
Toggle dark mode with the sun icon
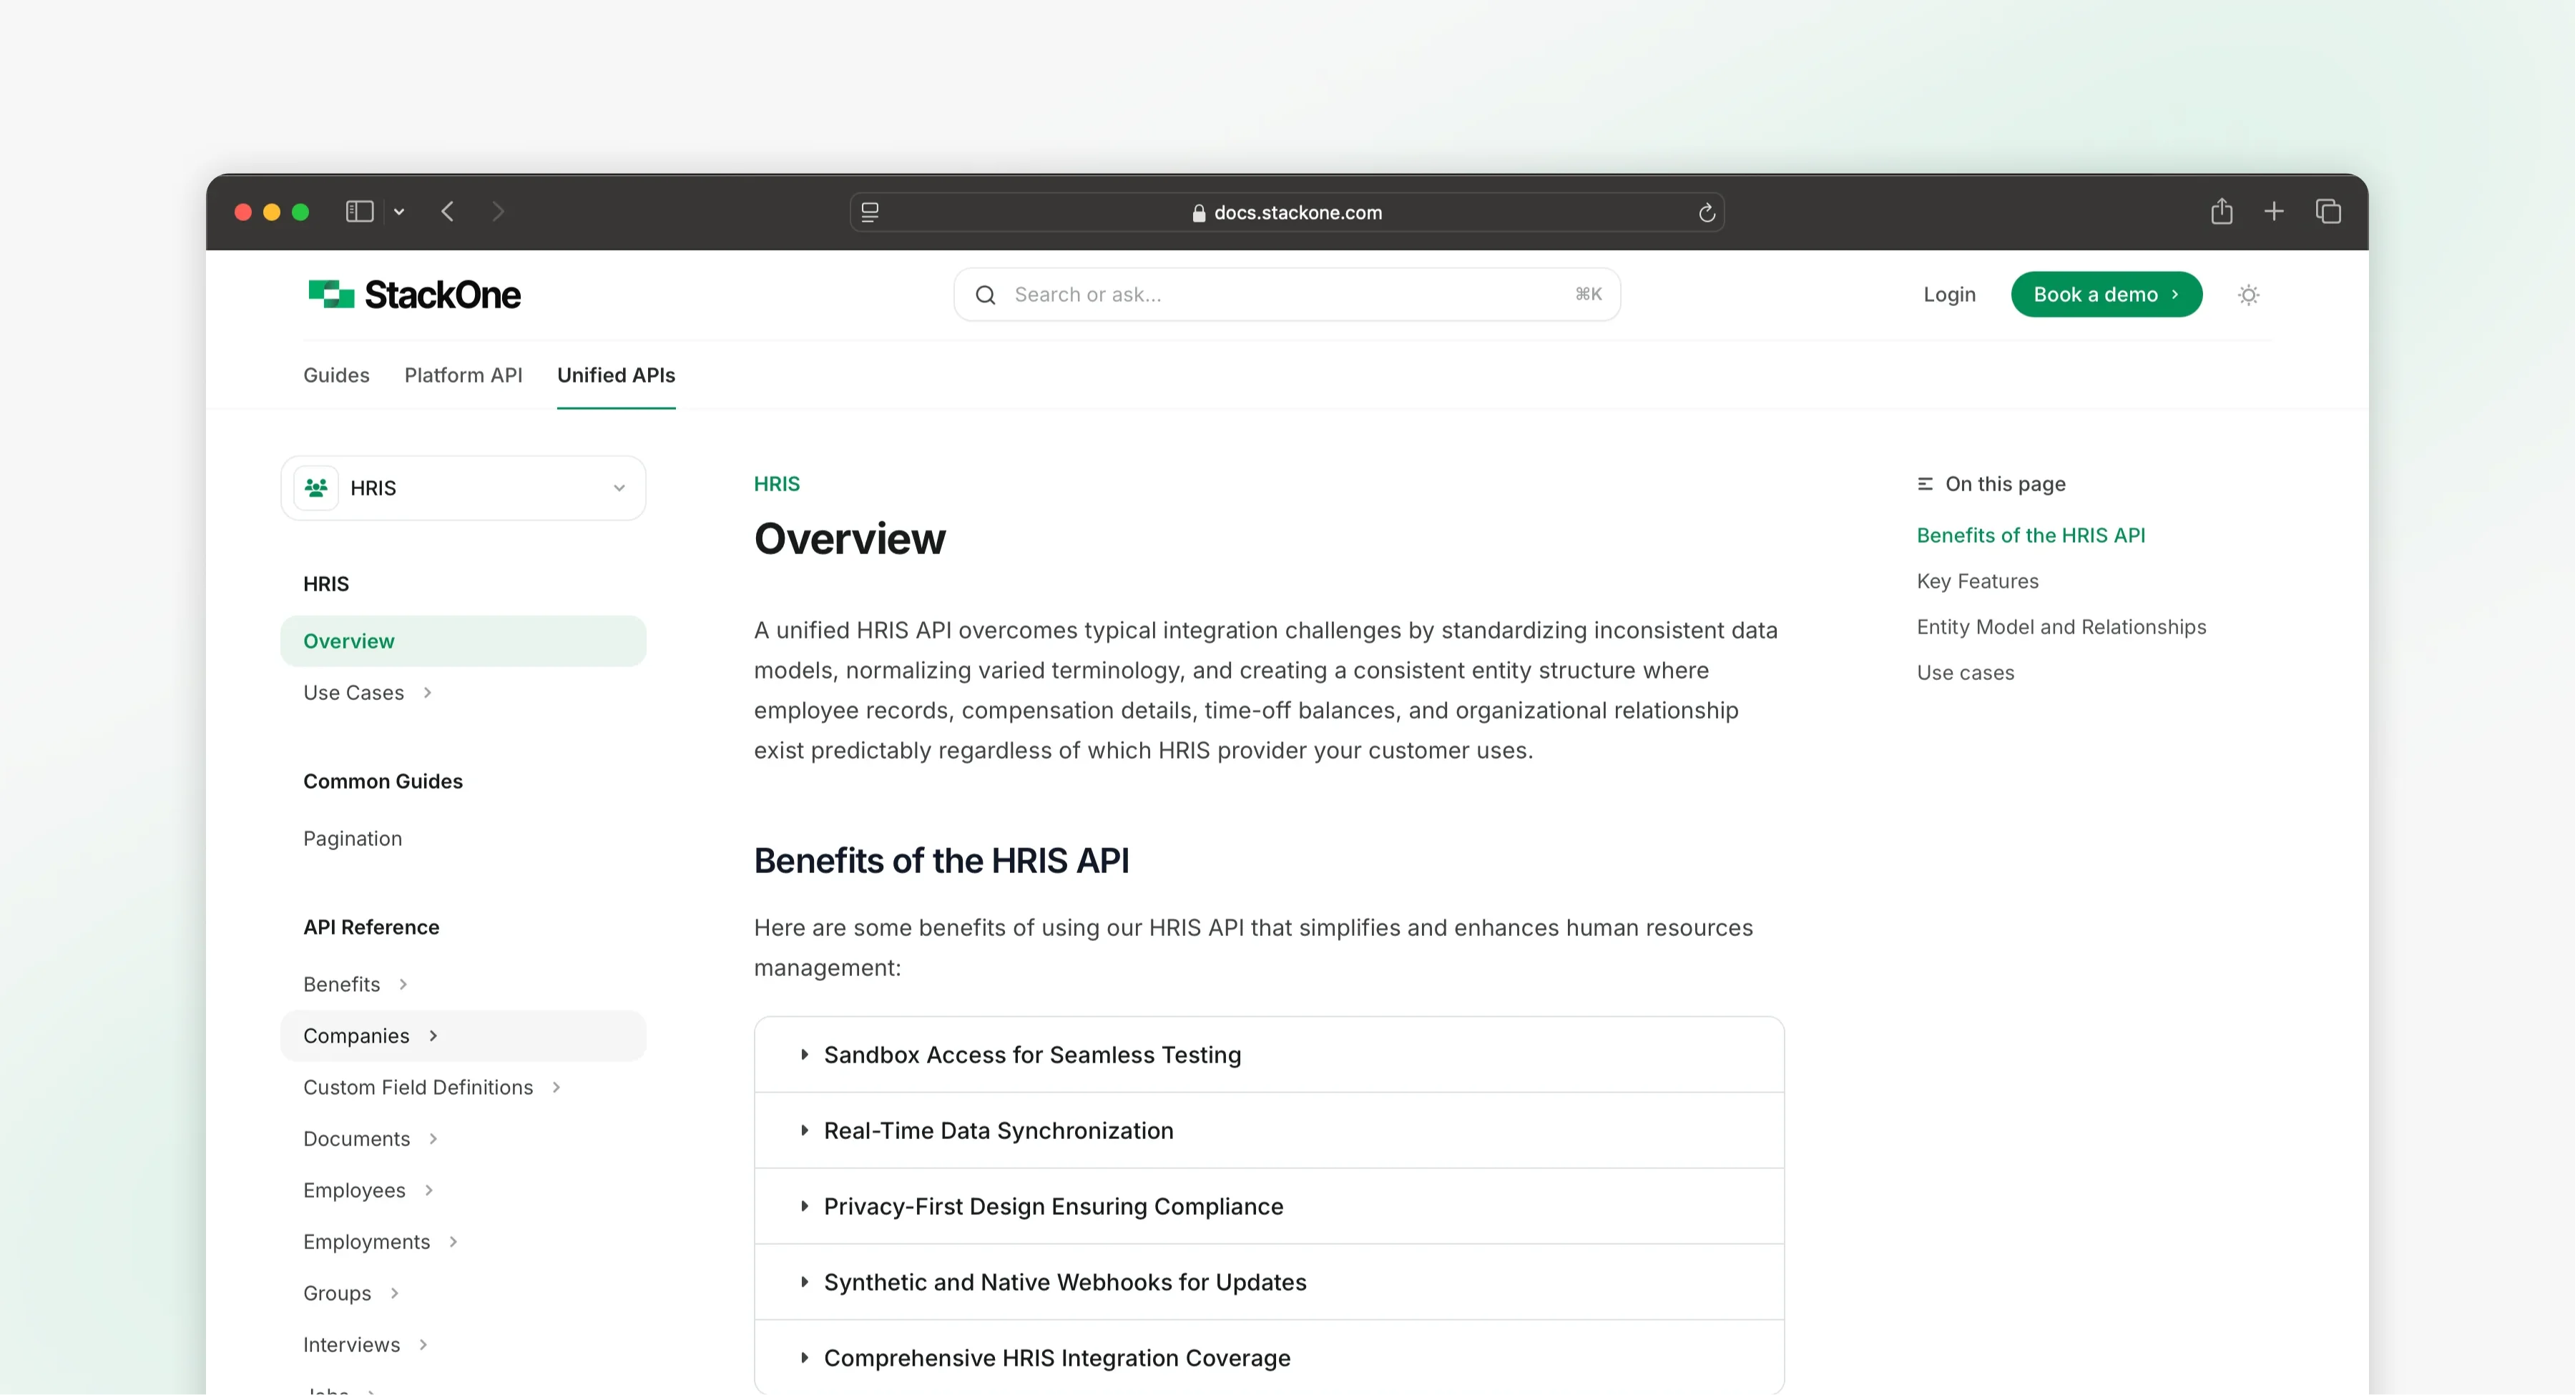(x=2248, y=295)
